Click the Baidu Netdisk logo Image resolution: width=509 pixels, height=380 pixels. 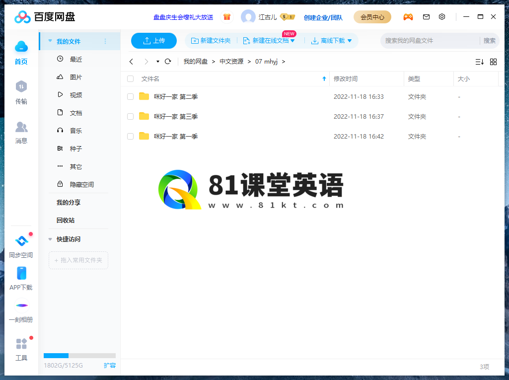click(45, 17)
